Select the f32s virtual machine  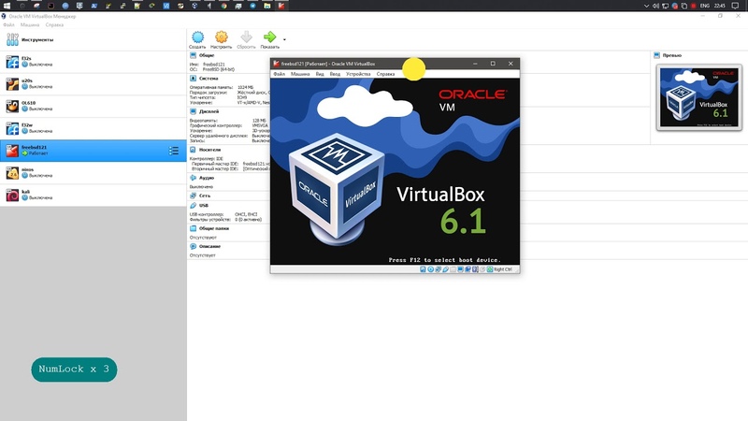tap(93, 62)
